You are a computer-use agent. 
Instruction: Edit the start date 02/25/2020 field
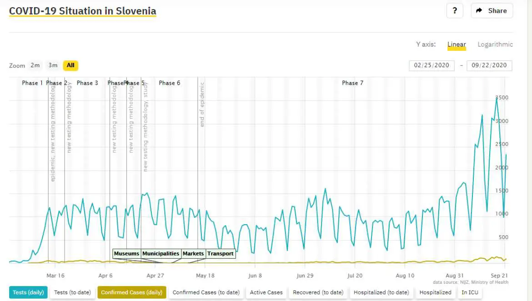431,65
